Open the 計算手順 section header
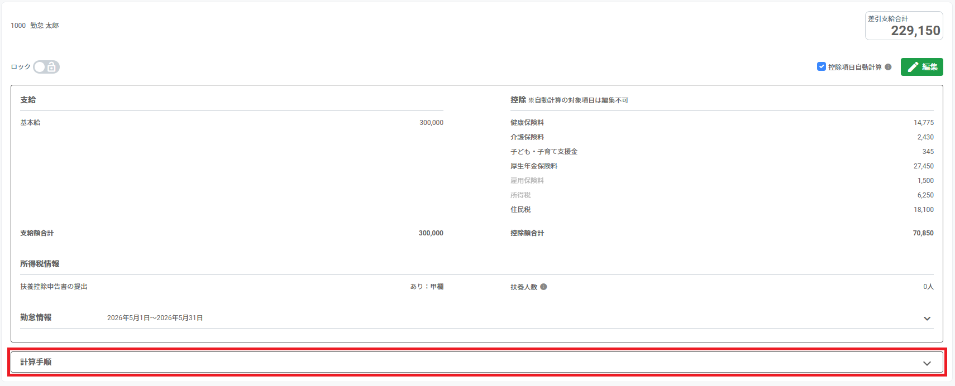The width and height of the screenshot is (955, 386). point(477,363)
